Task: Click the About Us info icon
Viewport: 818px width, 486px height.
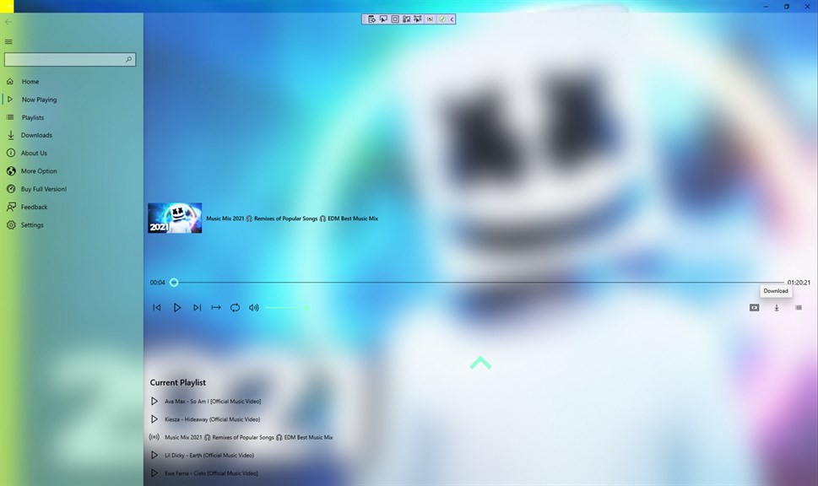Action: tap(10, 153)
